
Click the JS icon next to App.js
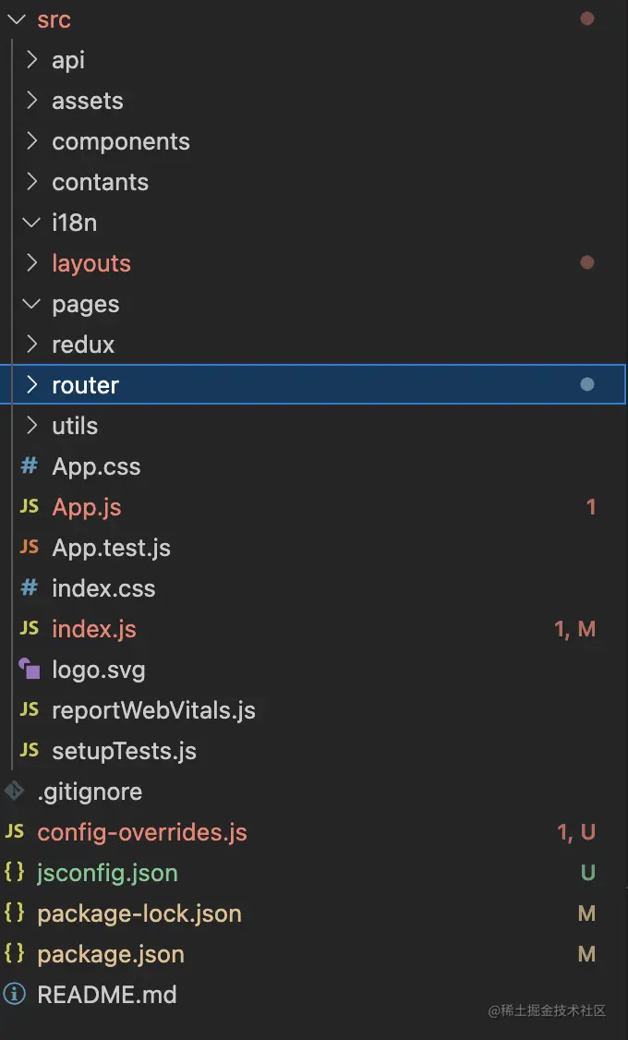point(30,507)
